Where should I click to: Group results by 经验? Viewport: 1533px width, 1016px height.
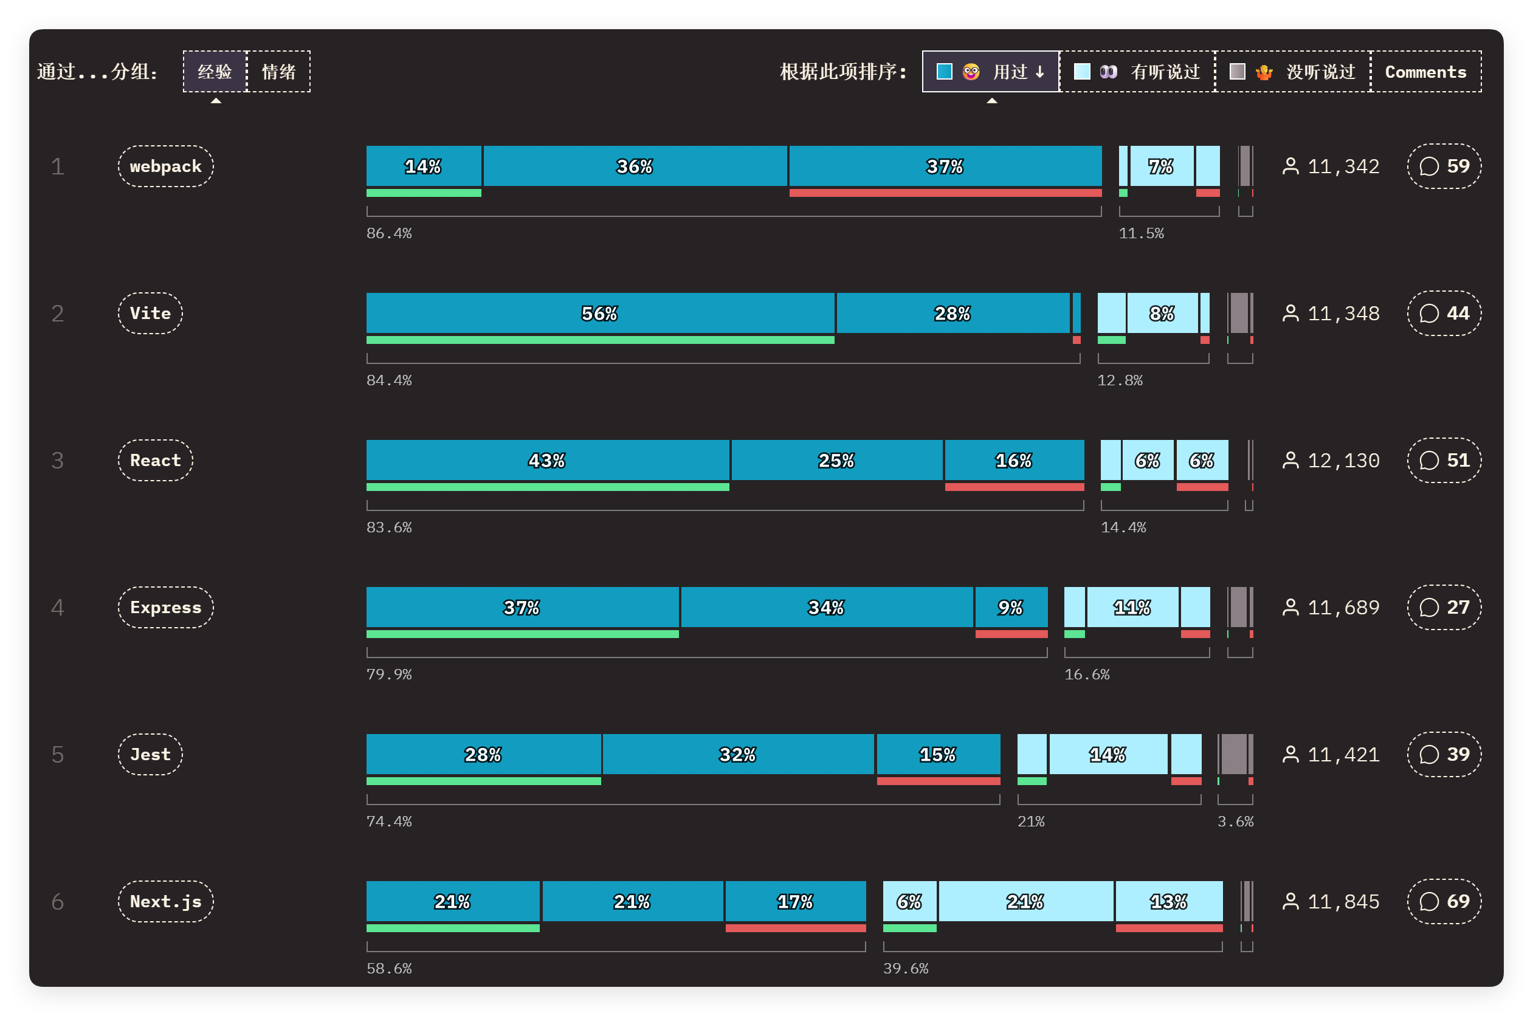click(x=215, y=71)
